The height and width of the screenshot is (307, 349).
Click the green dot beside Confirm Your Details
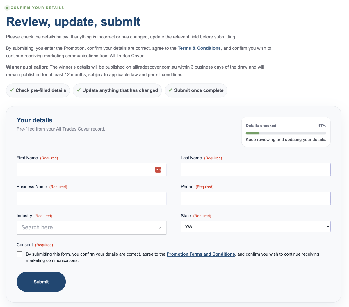pos(7,8)
